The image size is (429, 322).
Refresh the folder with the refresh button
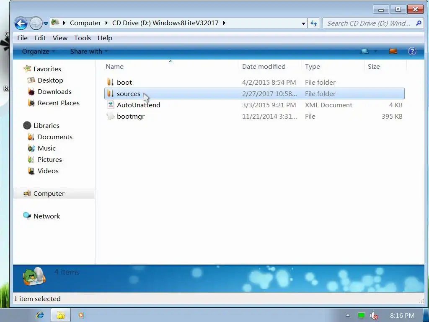(313, 23)
